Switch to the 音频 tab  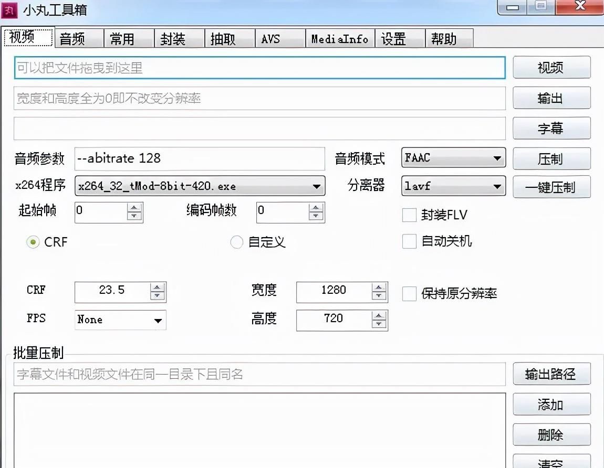(x=78, y=38)
